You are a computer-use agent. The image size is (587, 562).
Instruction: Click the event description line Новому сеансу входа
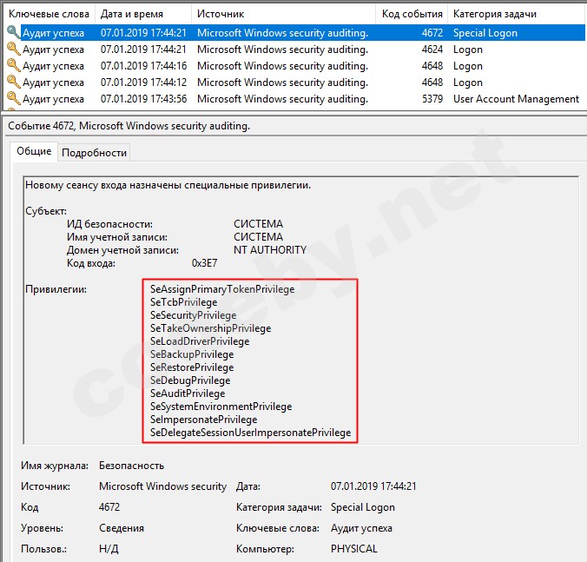coord(168,185)
